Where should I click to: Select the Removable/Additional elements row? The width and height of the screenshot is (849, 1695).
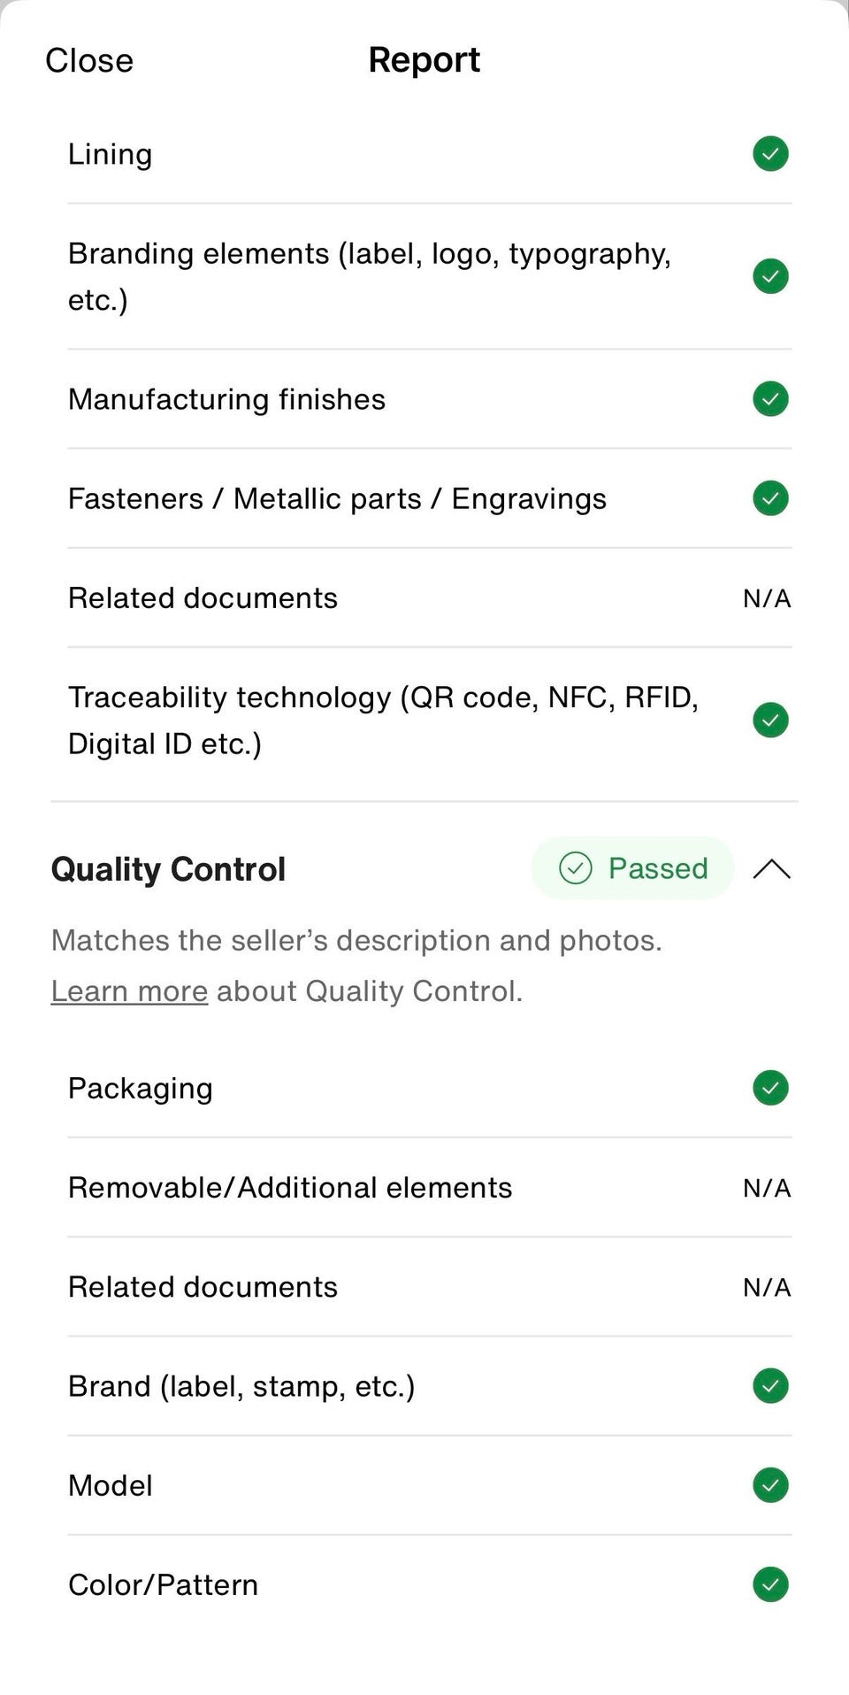(290, 1188)
